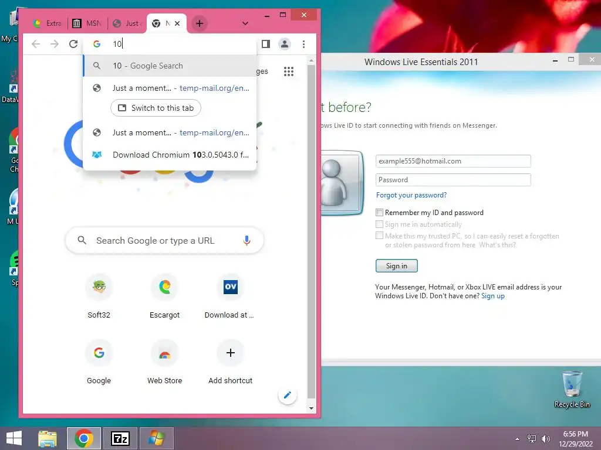Click the Add shortcut tile
This screenshot has width=601, height=450.
[230, 362]
